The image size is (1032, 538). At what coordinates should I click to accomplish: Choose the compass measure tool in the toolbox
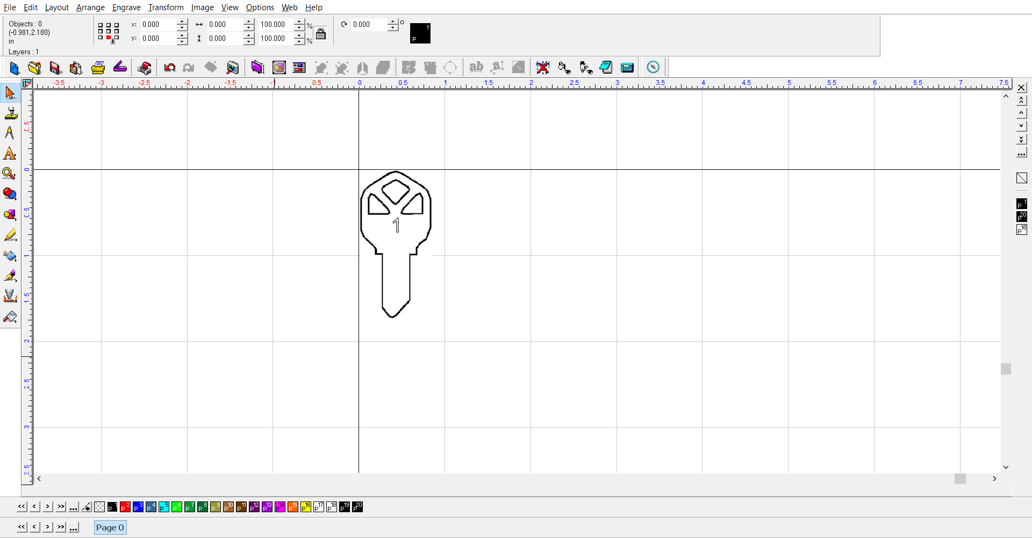10,133
